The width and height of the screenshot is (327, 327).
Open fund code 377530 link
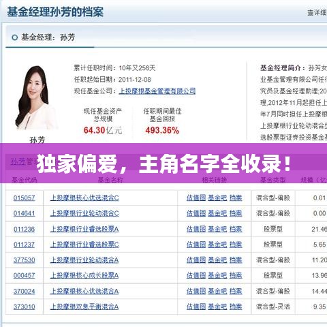(x=24, y=260)
